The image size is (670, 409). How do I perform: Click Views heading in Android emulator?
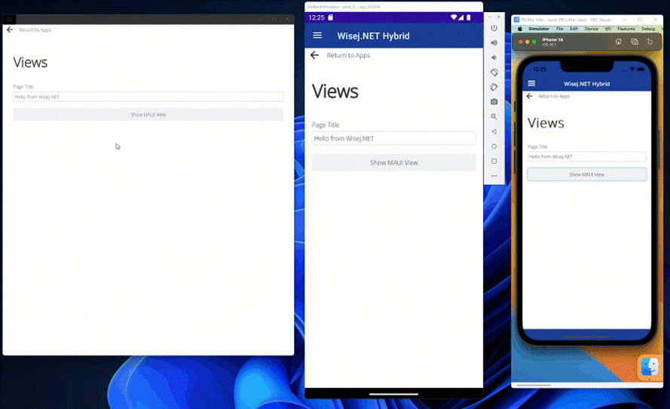click(335, 91)
